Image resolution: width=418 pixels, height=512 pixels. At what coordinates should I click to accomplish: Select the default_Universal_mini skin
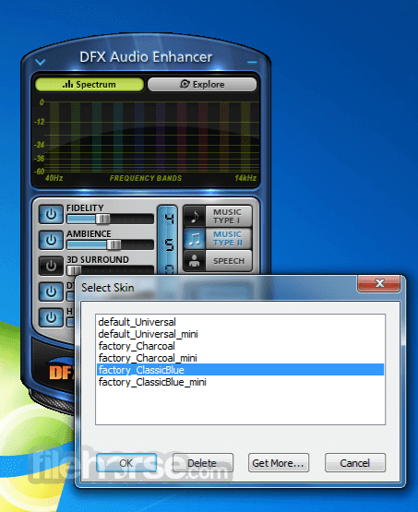click(240, 334)
